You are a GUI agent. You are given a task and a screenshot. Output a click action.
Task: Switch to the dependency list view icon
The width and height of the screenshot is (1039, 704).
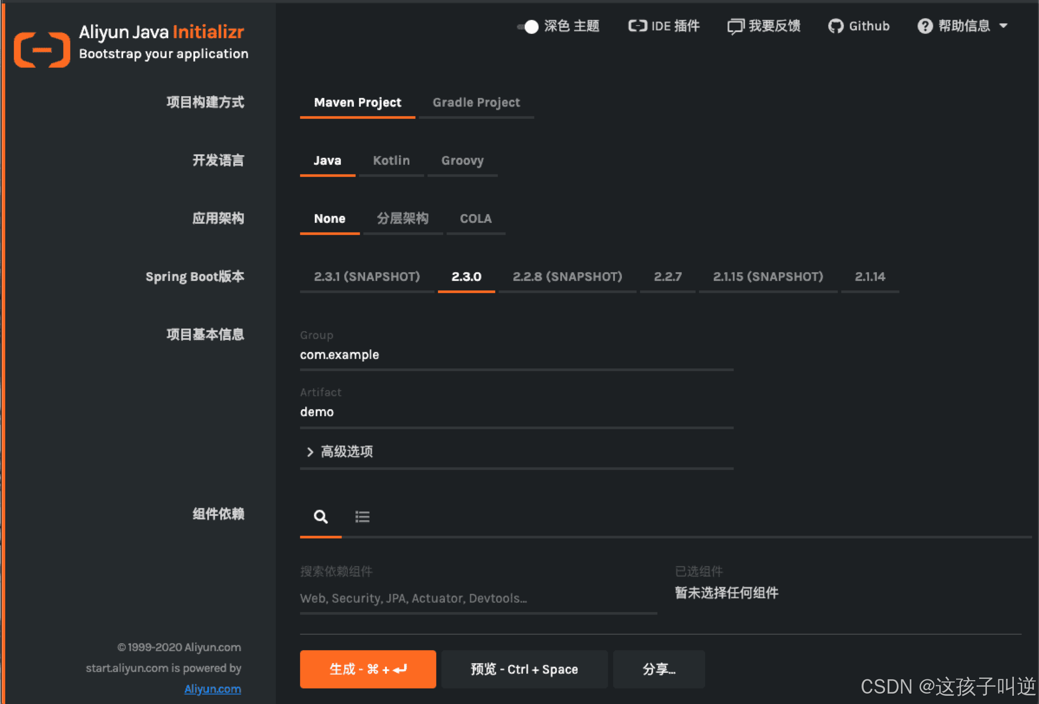coord(362,517)
